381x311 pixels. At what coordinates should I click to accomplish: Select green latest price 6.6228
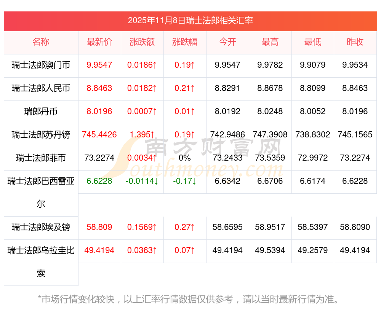coord(99,181)
